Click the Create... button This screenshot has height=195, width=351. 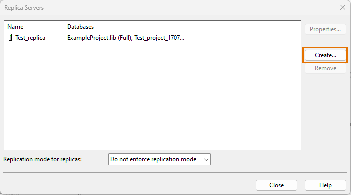(x=325, y=55)
